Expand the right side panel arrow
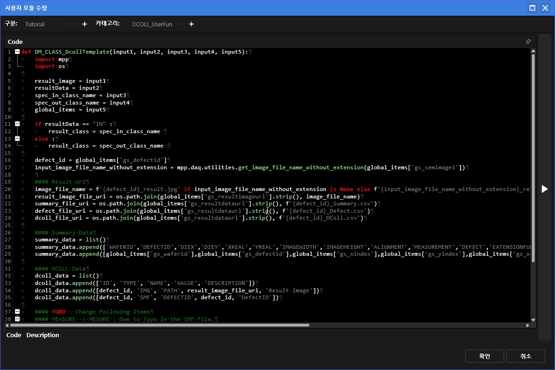This screenshot has height=370, width=555. point(544,189)
